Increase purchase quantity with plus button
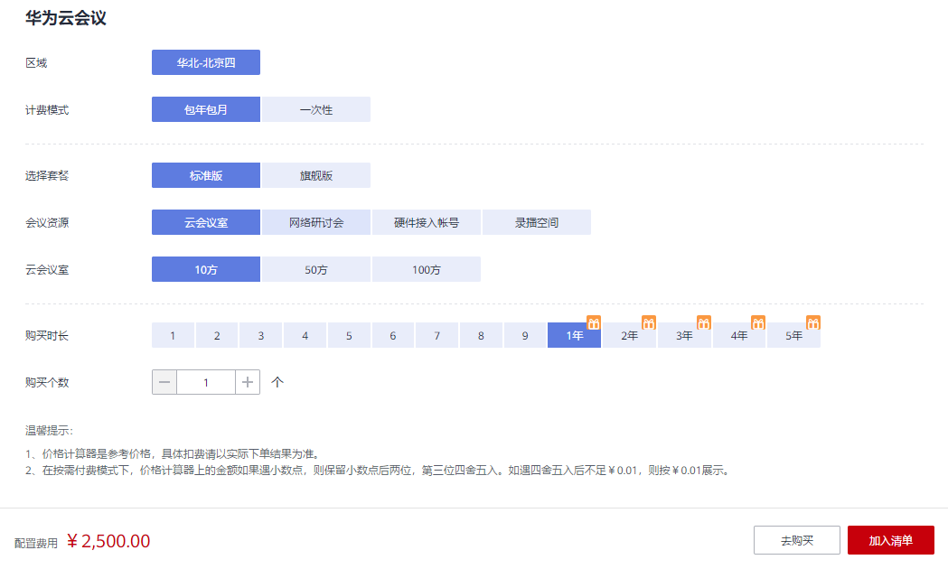This screenshot has width=948, height=569. coord(248,382)
